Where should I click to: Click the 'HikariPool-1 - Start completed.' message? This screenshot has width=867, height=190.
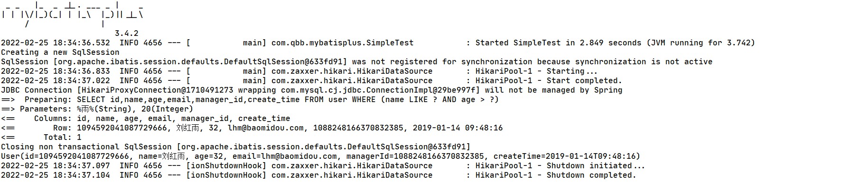pos(548,81)
